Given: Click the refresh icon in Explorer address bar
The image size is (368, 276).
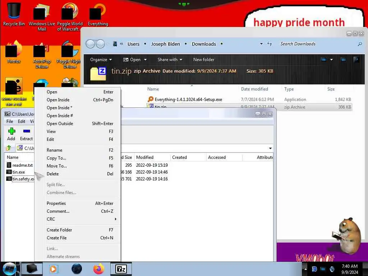Looking at the screenshot, I should [270, 44].
